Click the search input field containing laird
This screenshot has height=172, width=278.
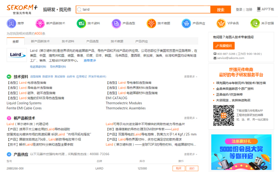(143, 9)
